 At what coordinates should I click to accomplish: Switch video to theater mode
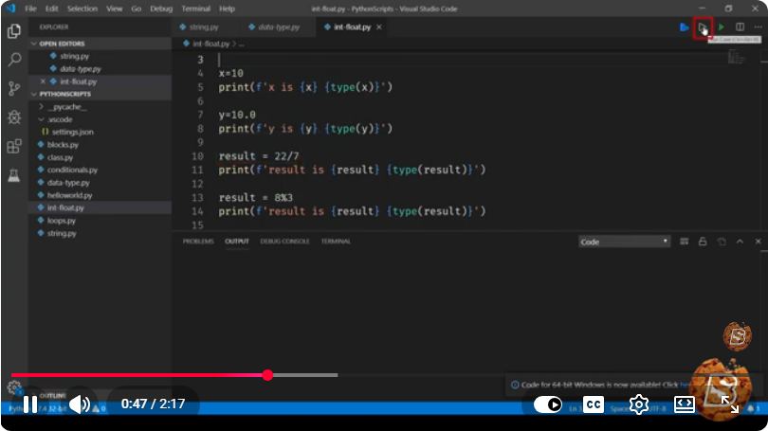pyautogui.click(x=685, y=404)
